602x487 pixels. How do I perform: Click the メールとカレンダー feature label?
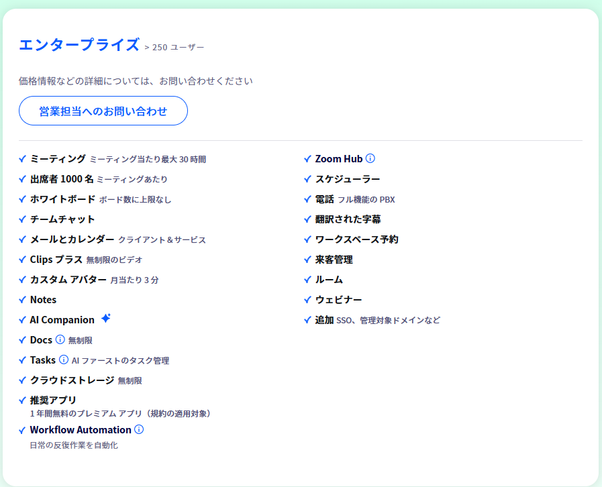(x=72, y=239)
